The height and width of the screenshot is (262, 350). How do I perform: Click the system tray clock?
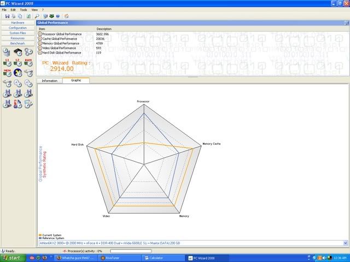click(340, 258)
